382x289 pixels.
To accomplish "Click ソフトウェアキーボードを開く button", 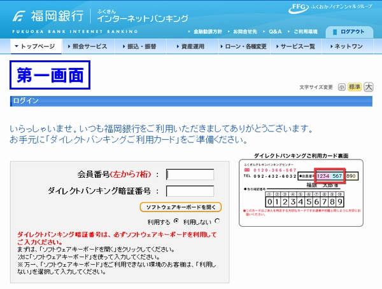I will (x=181, y=207).
